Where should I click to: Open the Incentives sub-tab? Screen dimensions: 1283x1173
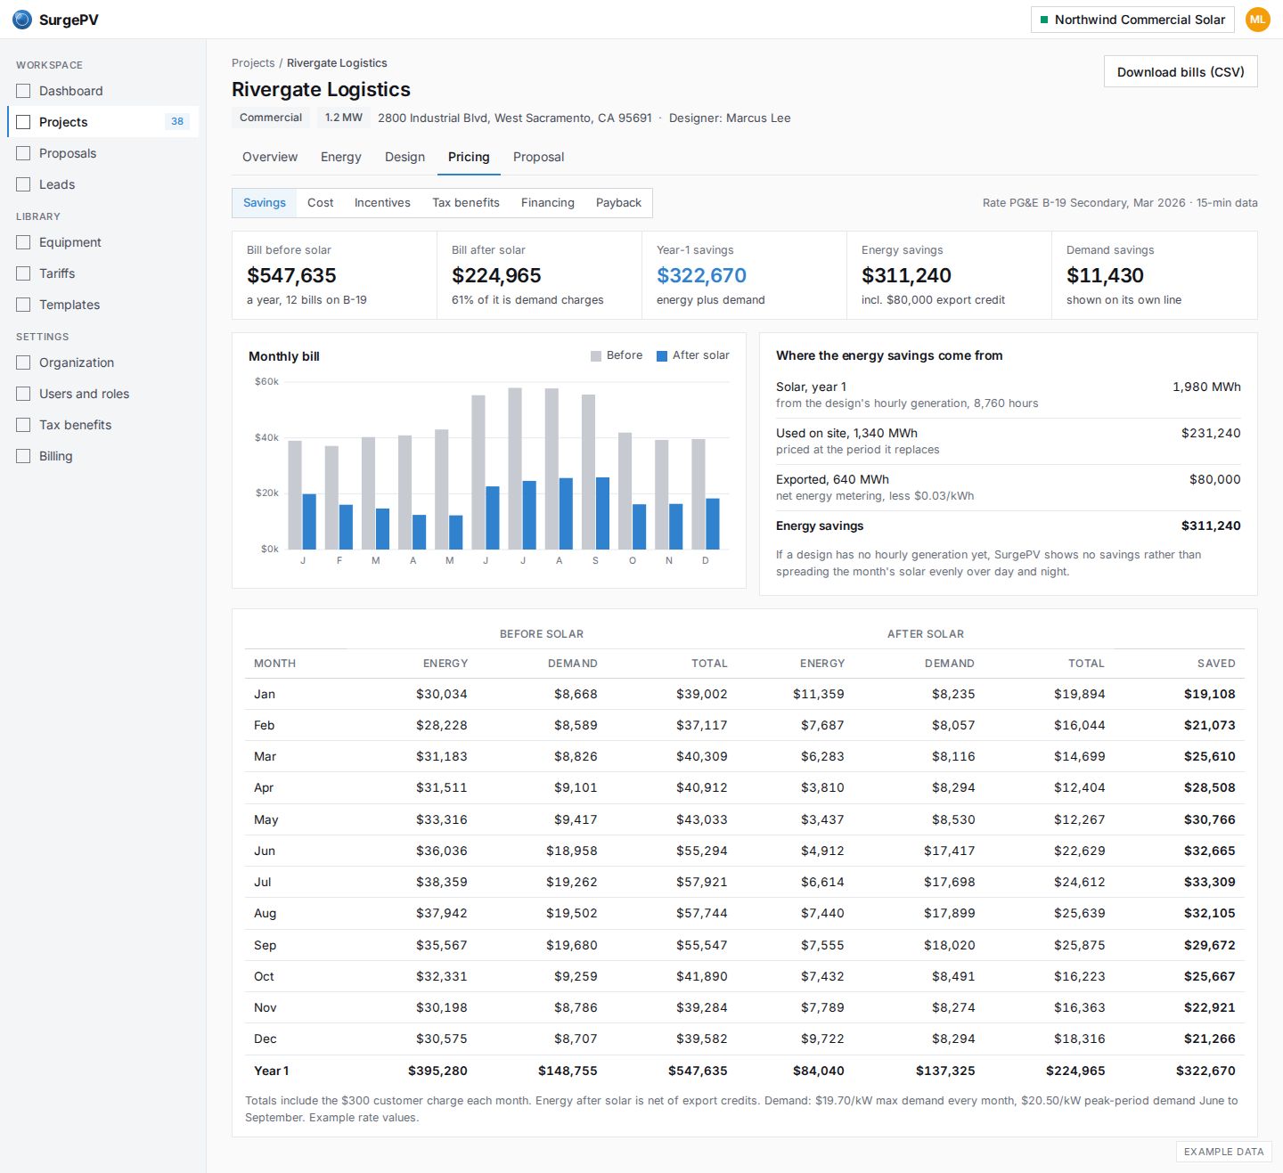point(382,203)
